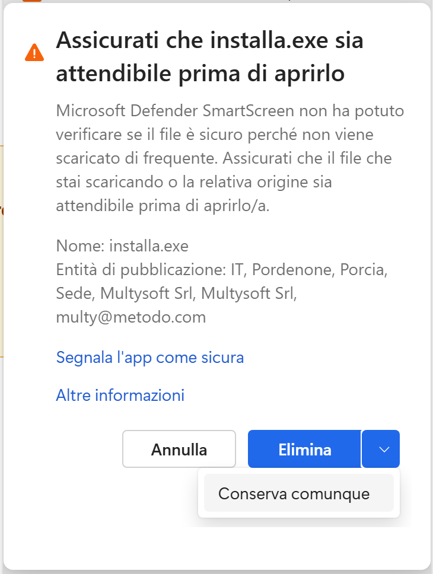The width and height of the screenshot is (433, 574).
Task: Click the "attendibile prima di aprirlo/a." description line
Action: coord(163,206)
